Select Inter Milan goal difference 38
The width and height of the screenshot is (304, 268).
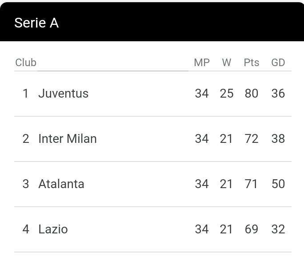278,139
